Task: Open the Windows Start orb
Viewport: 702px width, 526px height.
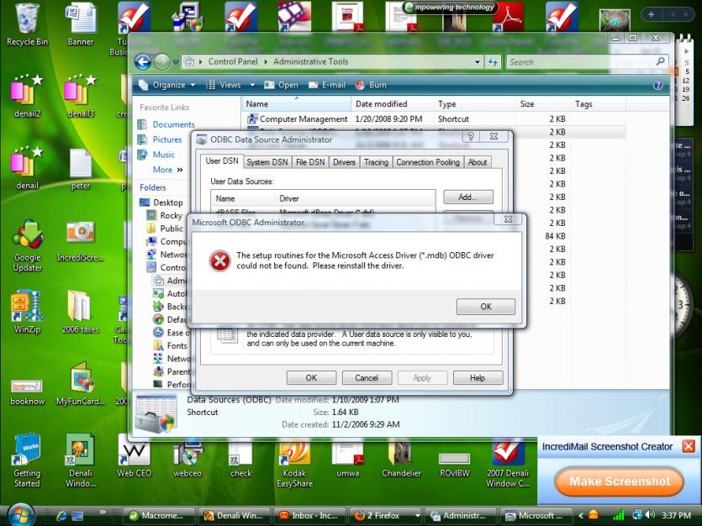Action: [x=18, y=515]
